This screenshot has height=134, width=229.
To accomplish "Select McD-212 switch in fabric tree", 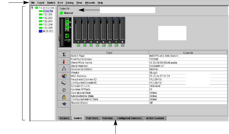I will coord(48,31).
